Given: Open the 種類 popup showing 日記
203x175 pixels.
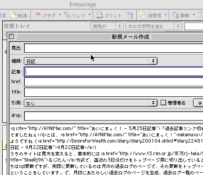Looking at the screenshot, I should [90, 61].
